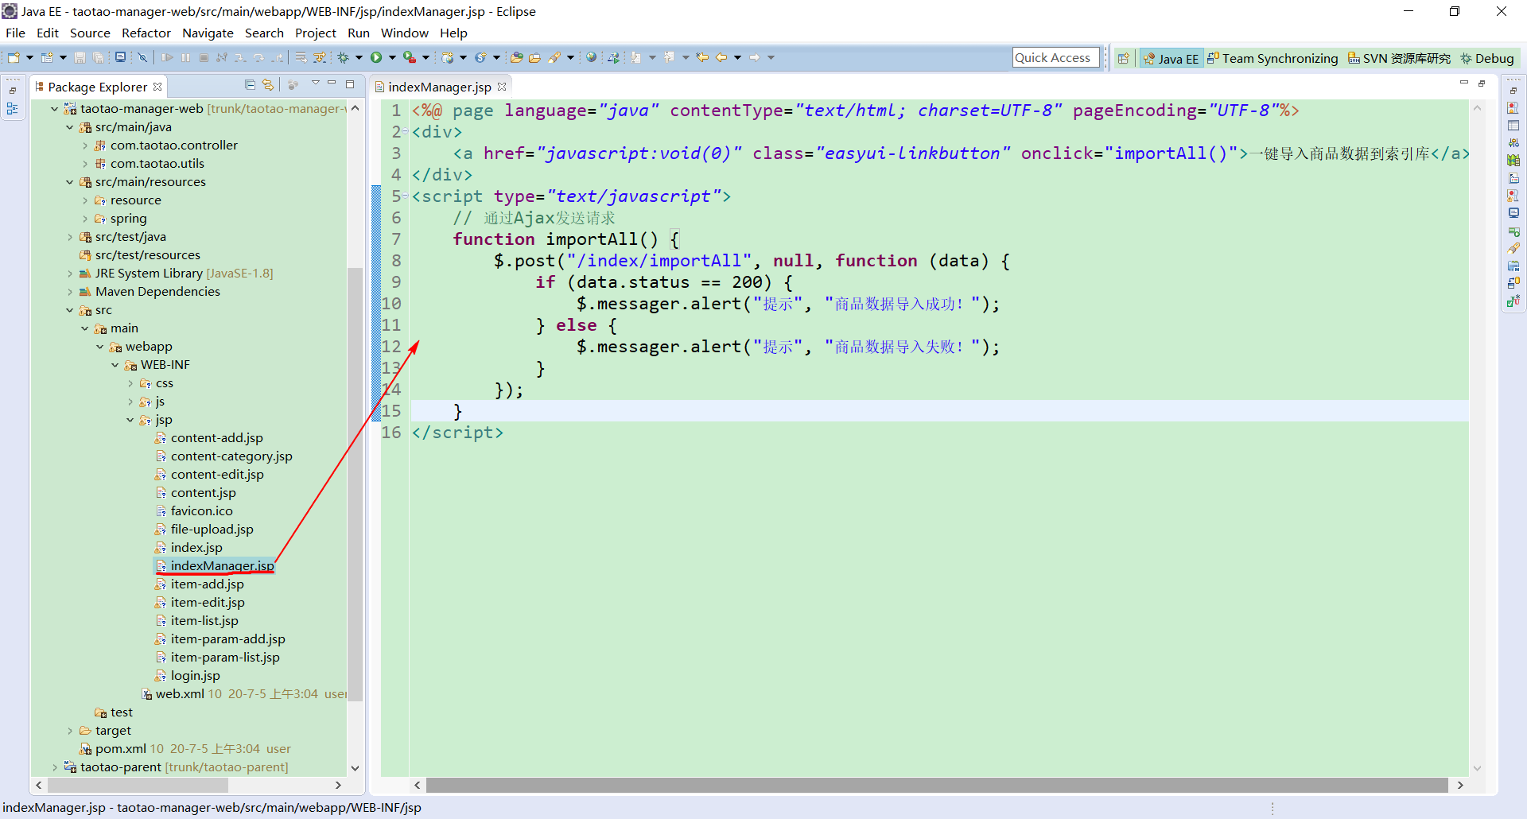Click the Resume debug icon
Screen dimensions: 1527x819
(167, 57)
